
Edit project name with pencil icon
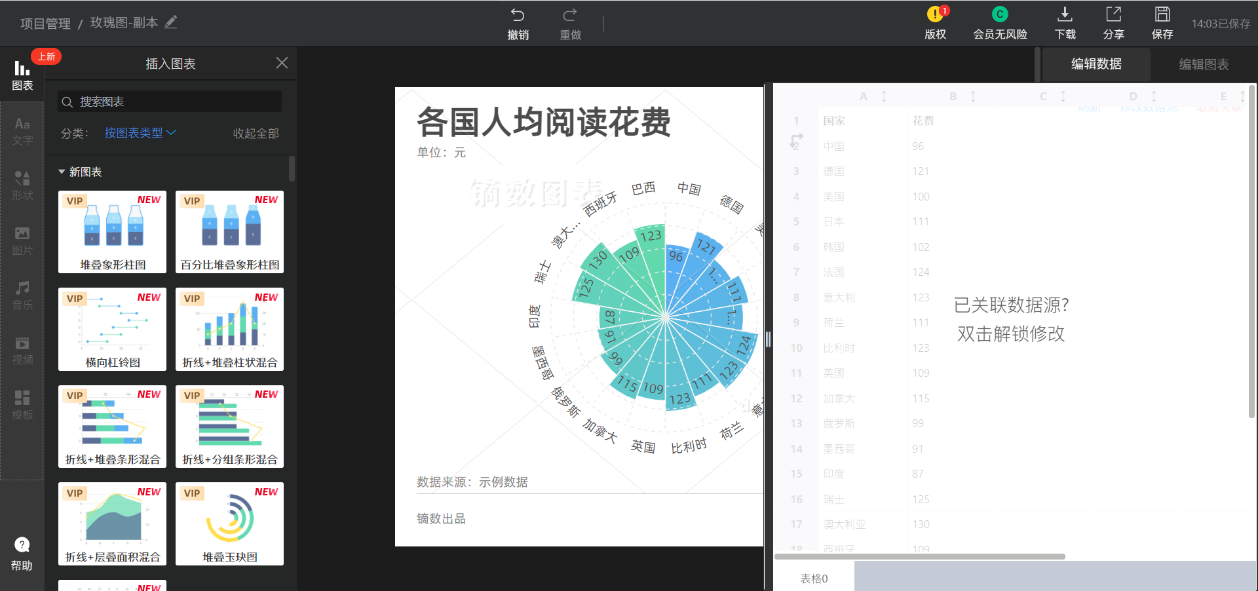171,22
